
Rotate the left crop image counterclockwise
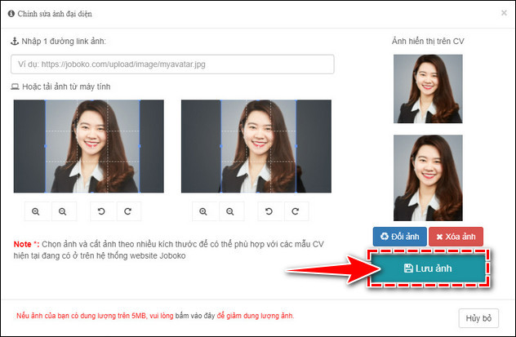coord(101,211)
